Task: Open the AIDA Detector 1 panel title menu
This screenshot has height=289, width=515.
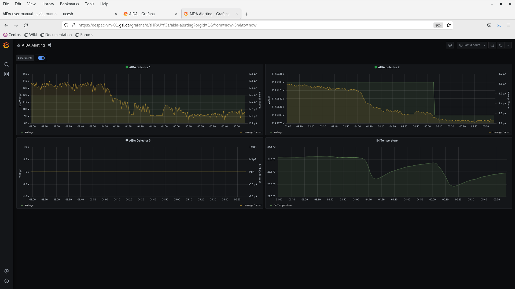Action: click(x=140, y=67)
